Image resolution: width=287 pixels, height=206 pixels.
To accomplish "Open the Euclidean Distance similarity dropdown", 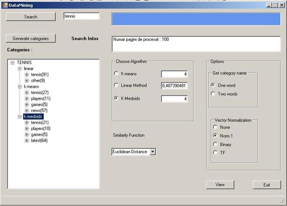I will 152,152.
